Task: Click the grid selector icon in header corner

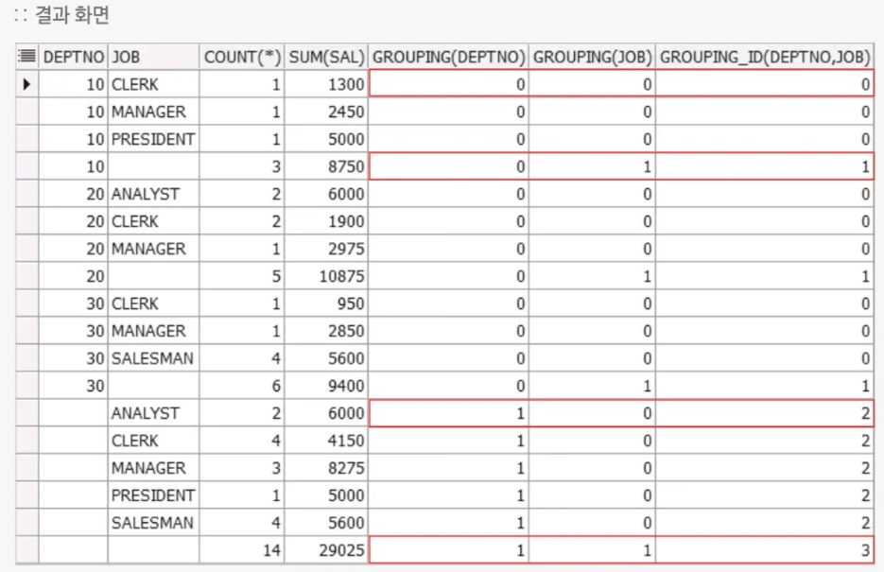Action: coord(26,57)
